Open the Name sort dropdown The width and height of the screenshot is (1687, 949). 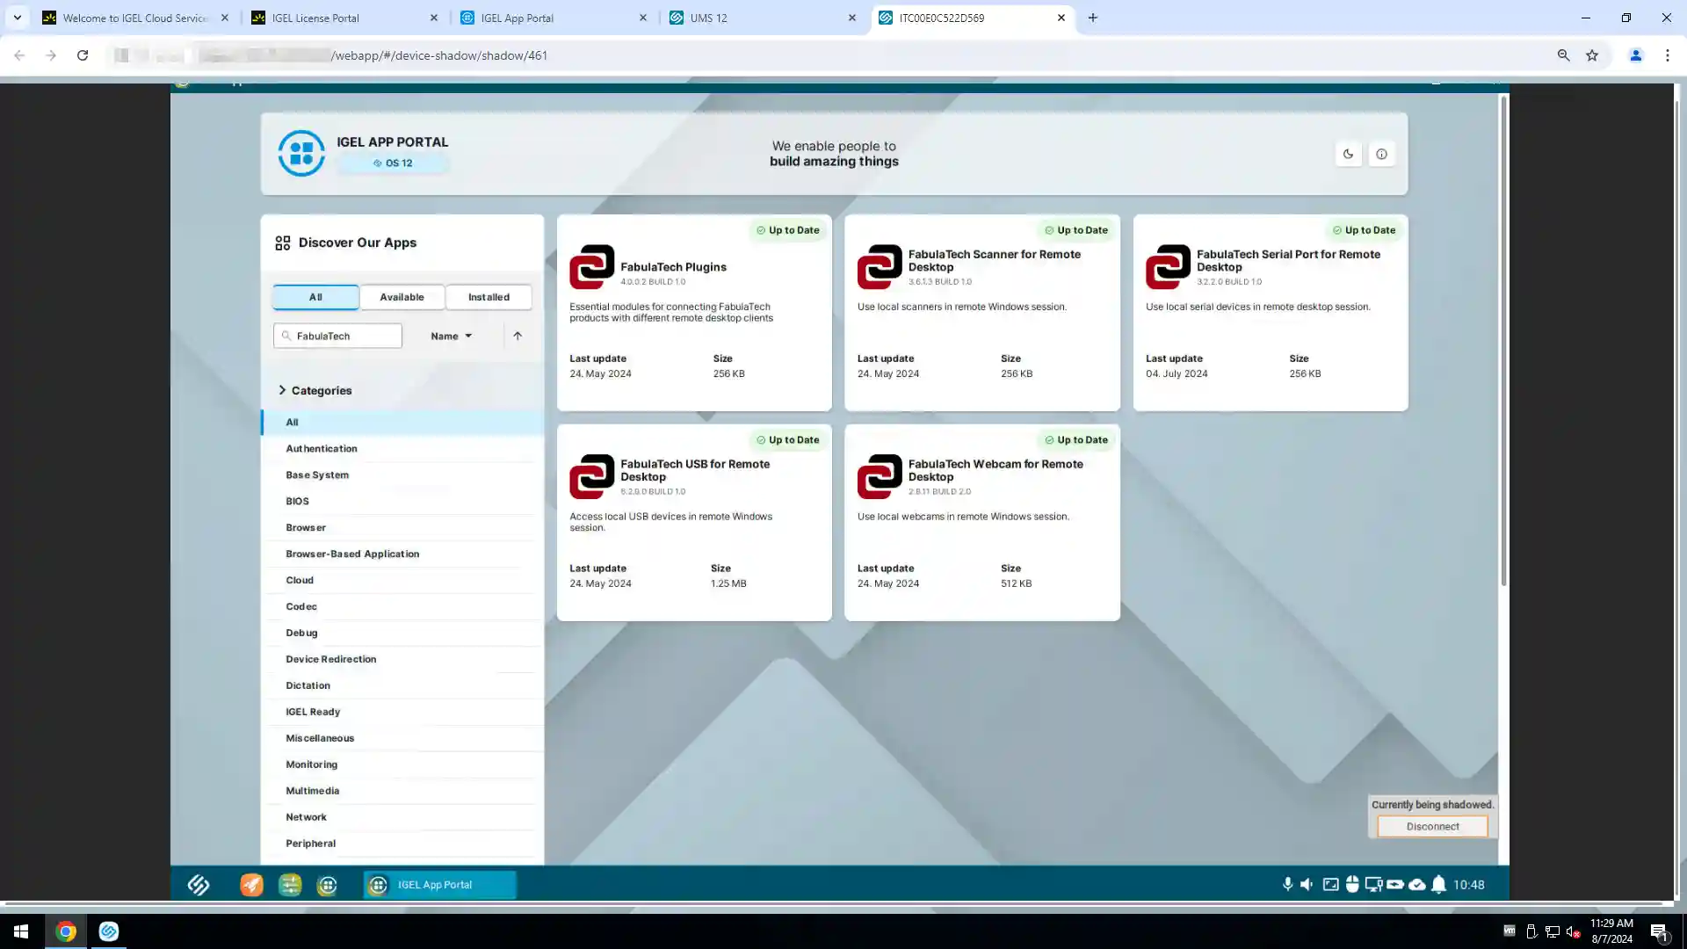[451, 336]
